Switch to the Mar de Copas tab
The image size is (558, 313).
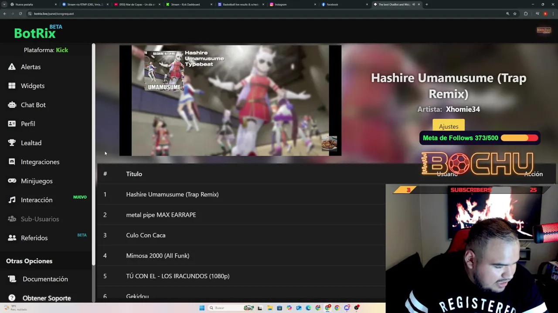(x=137, y=4)
